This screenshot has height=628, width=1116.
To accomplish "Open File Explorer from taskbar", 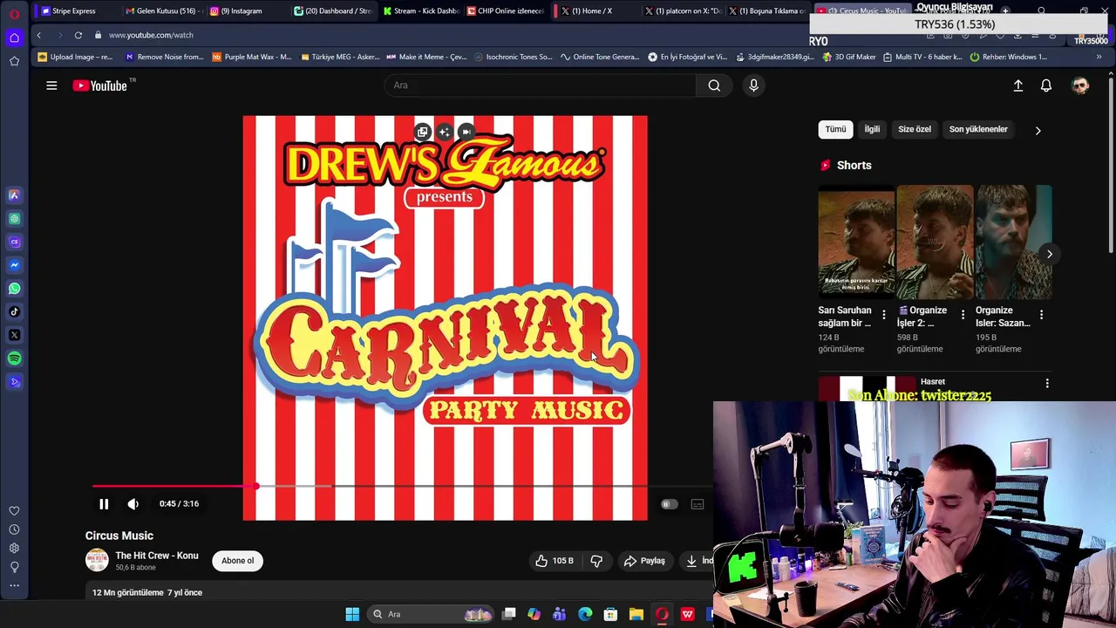I will pyautogui.click(x=636, y=614).
